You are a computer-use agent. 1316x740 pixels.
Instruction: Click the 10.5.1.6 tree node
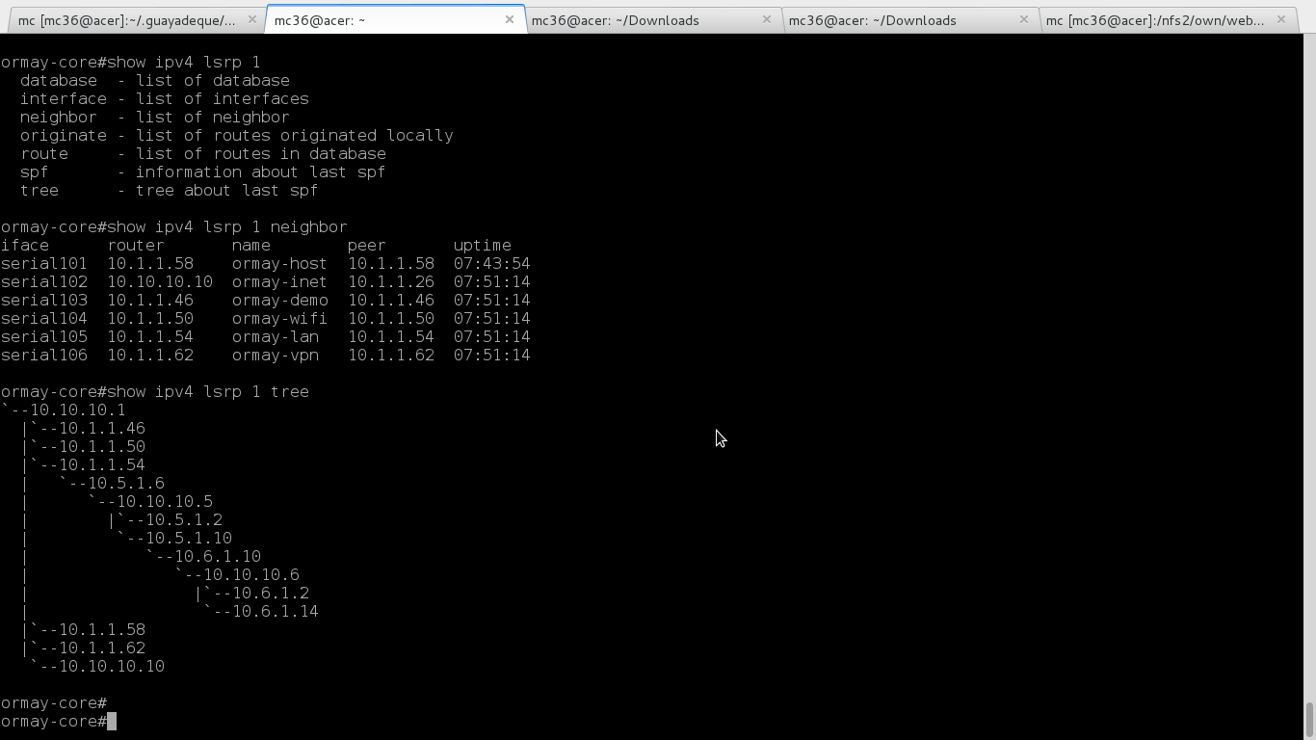pyautogui.click(x=125, y=484)
